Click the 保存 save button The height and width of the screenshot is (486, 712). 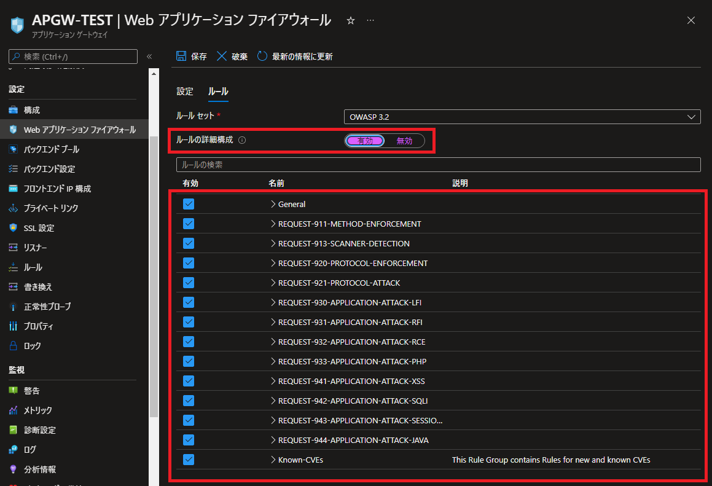tap(191, 57)
